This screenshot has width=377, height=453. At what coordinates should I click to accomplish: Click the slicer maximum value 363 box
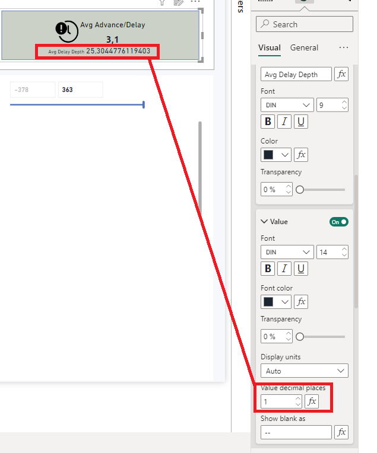[x=80, y=90]
